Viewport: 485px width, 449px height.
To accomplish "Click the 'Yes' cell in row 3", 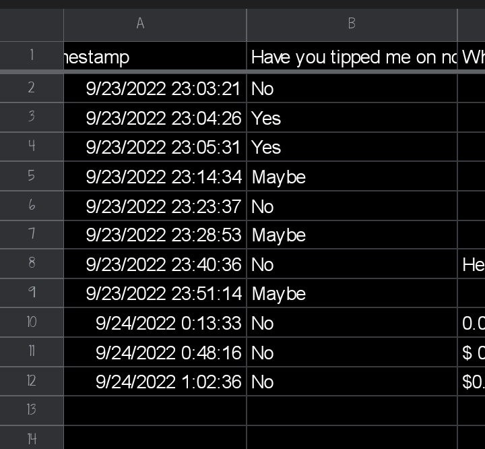I will pyautogui.click(x=352, y=117).
